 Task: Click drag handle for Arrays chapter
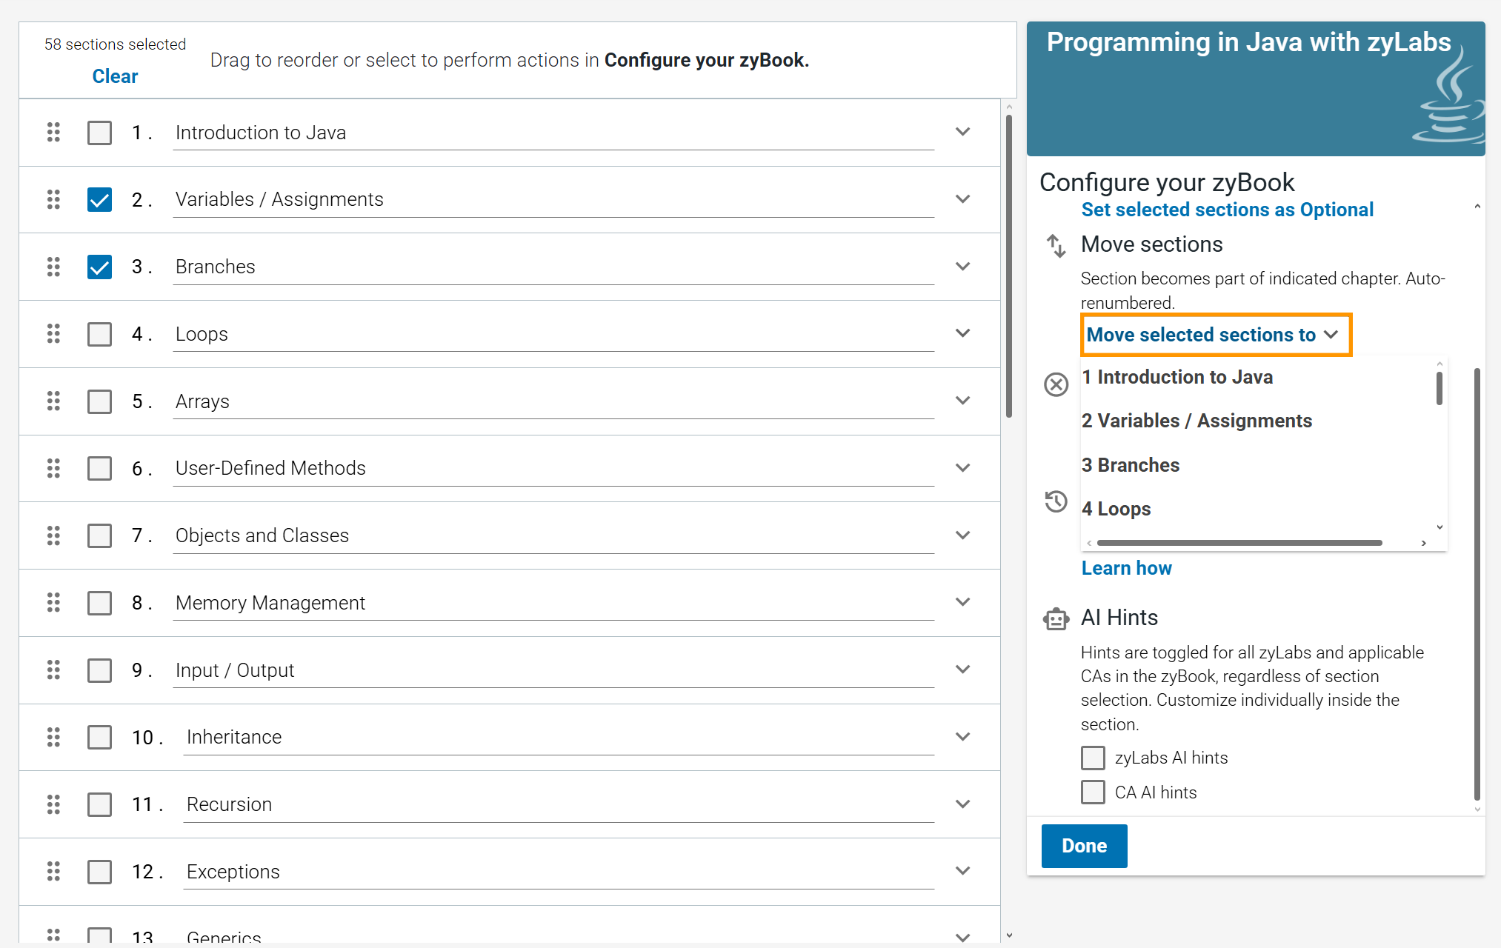pos(53,401)
